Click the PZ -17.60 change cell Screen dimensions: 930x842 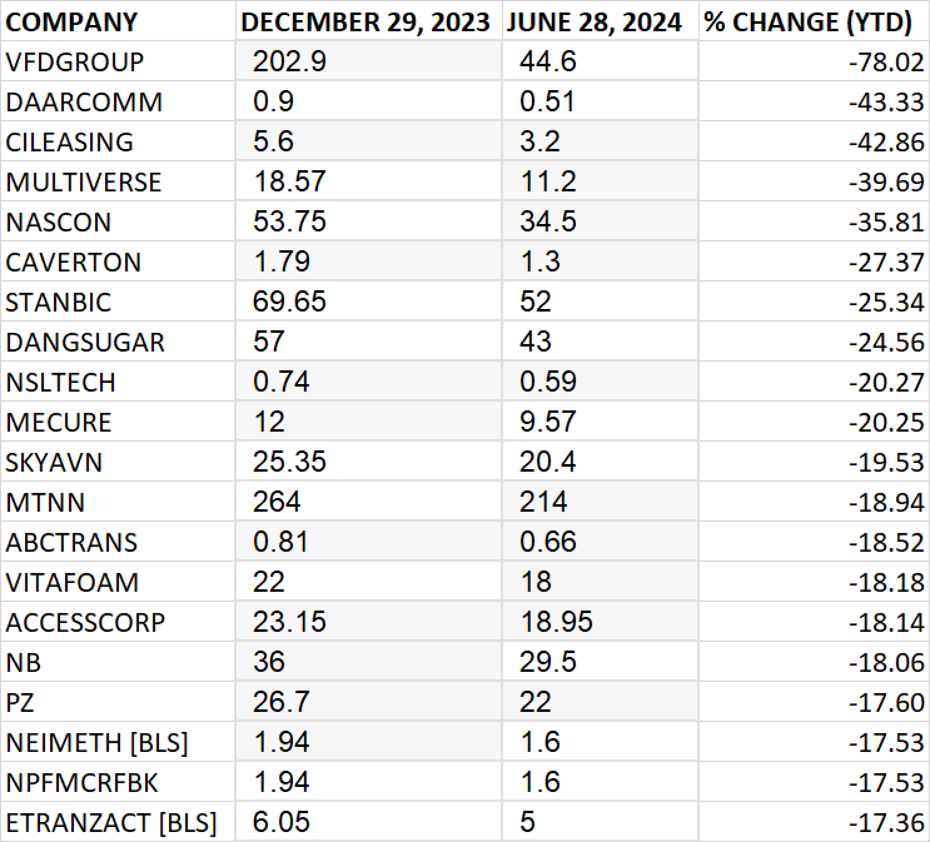[x=814, y=702]
